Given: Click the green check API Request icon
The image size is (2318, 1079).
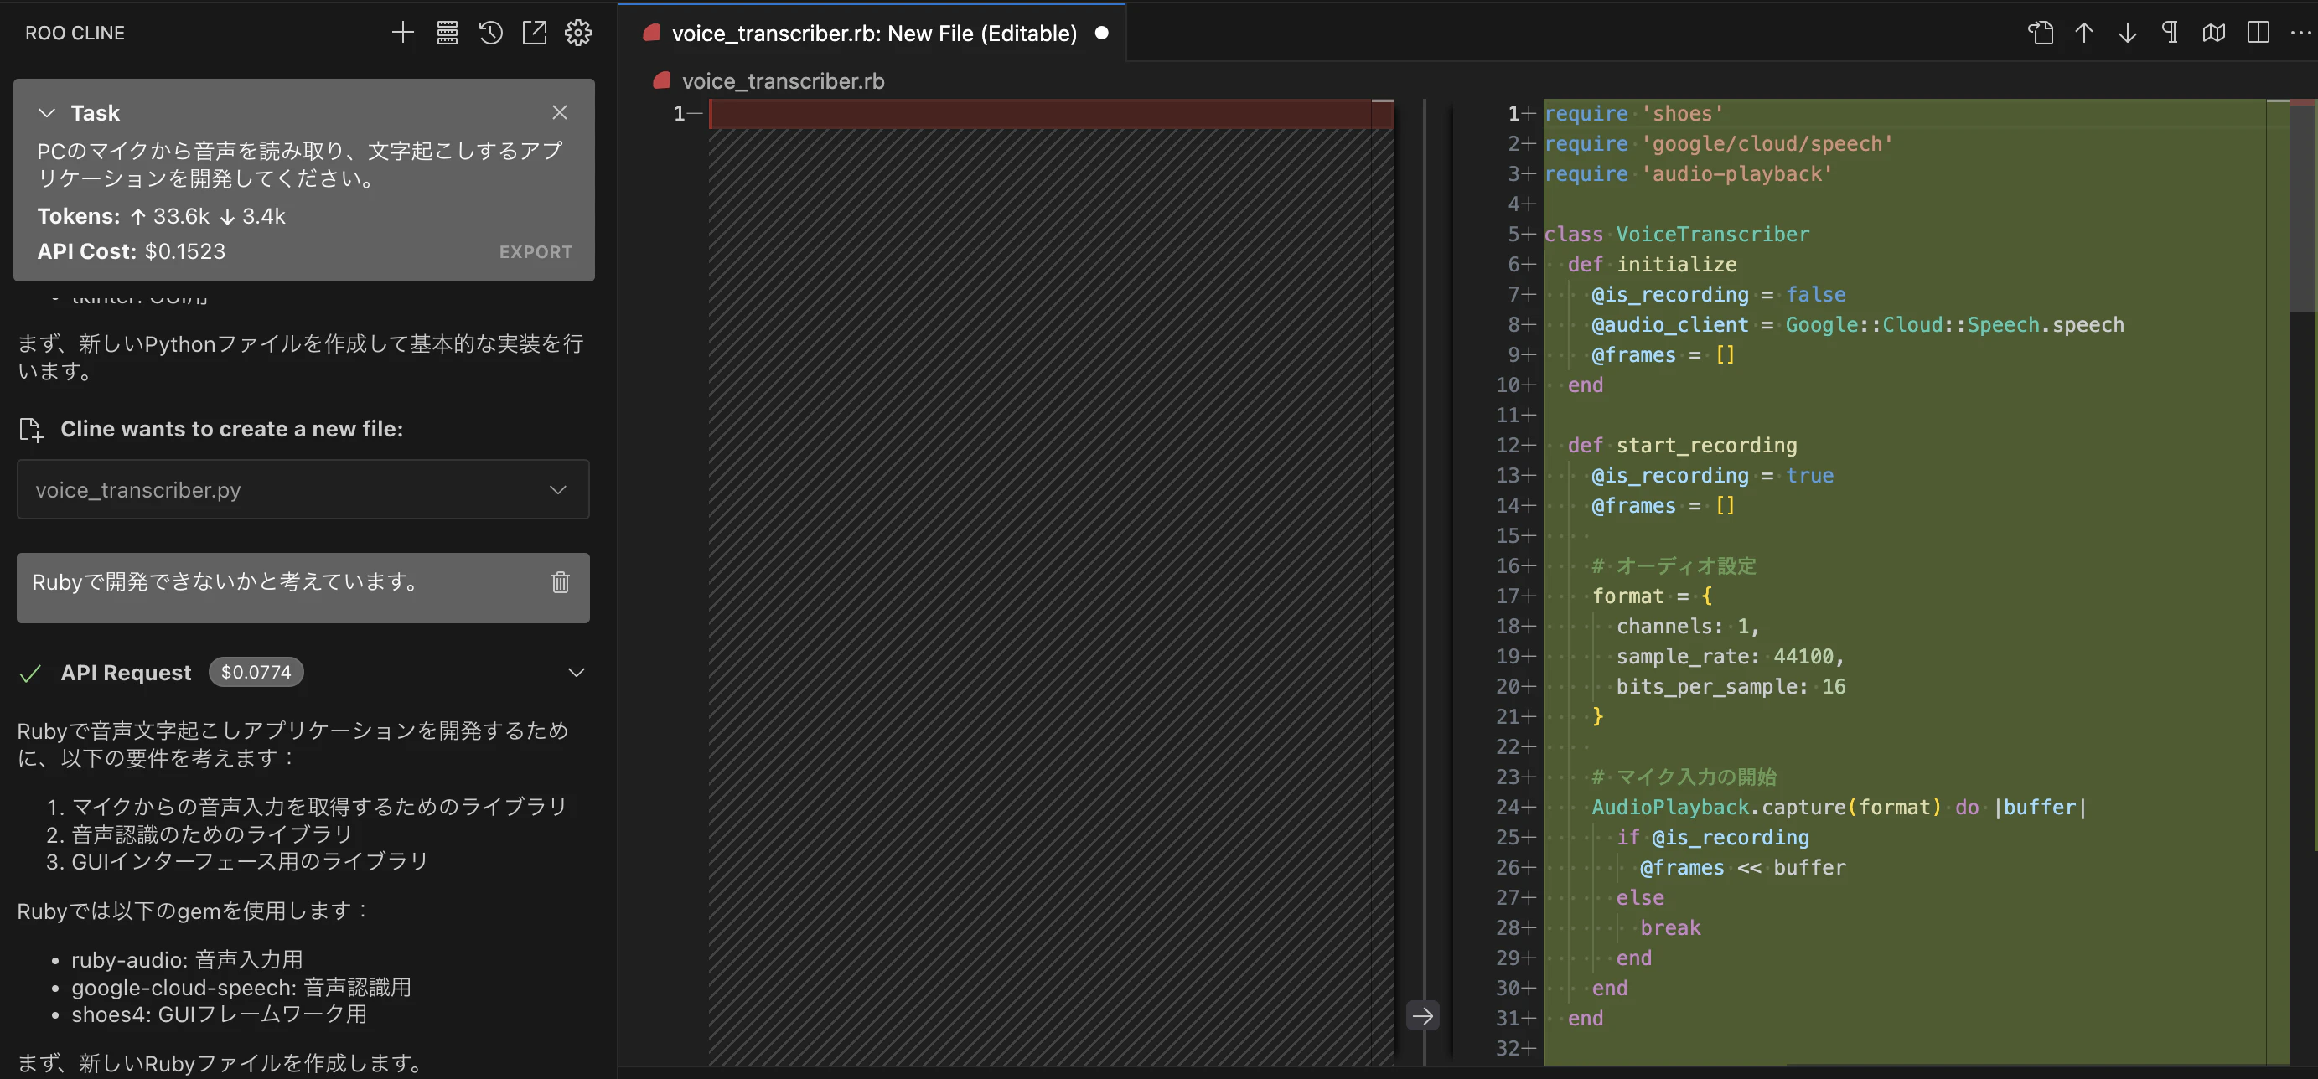Looking at the screenshot, I should (x=31, y=674).
